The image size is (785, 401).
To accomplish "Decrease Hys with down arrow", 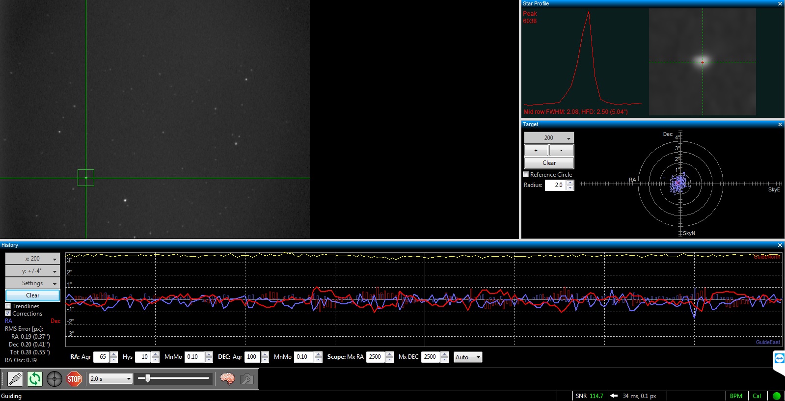I will 155,360.
